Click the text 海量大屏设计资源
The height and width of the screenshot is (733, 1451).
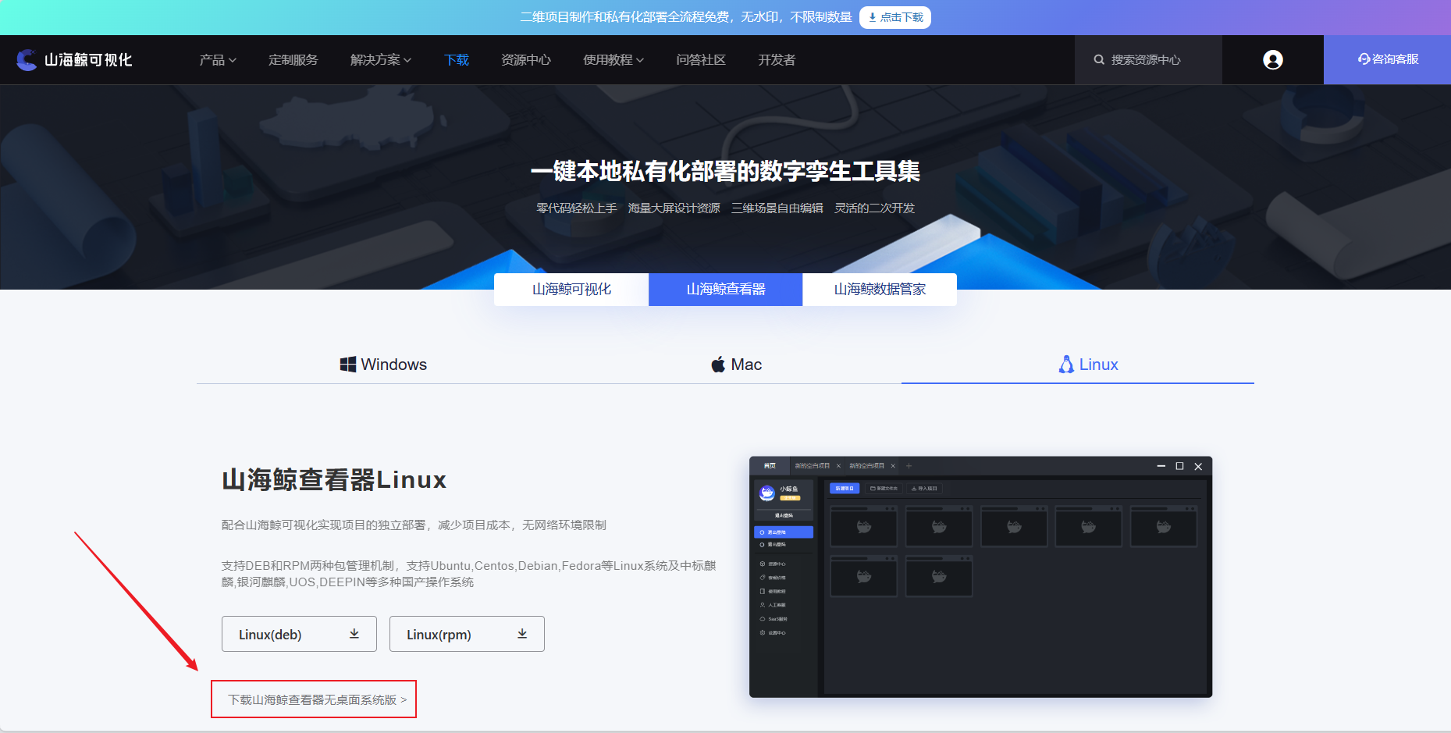674,208
